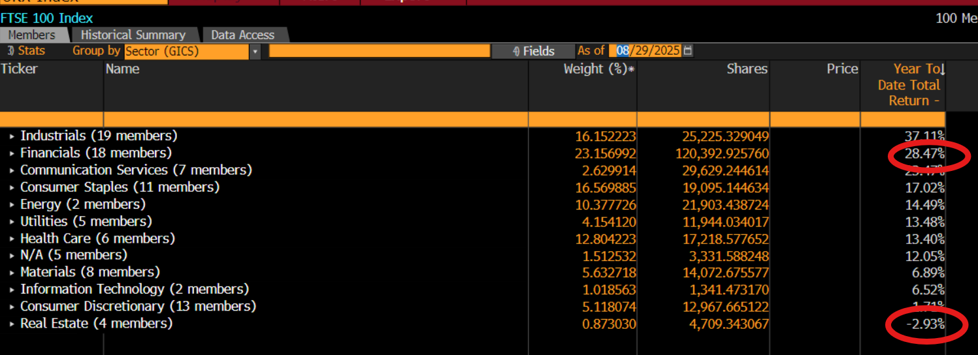Expand the Materials (8 members) group
The height and width of the screenshot is (355, 978).
click(x=12, y=273)
